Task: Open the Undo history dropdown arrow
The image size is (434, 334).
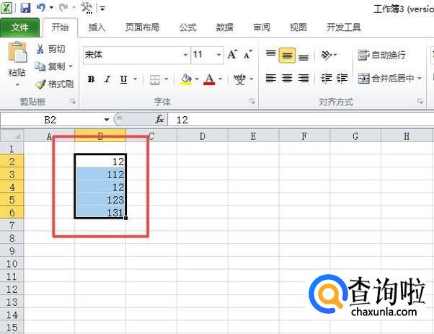Action: click(x=51, y=8)
